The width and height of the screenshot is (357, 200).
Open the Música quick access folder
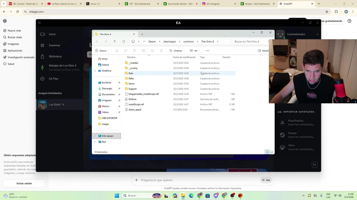pos(105,106)
